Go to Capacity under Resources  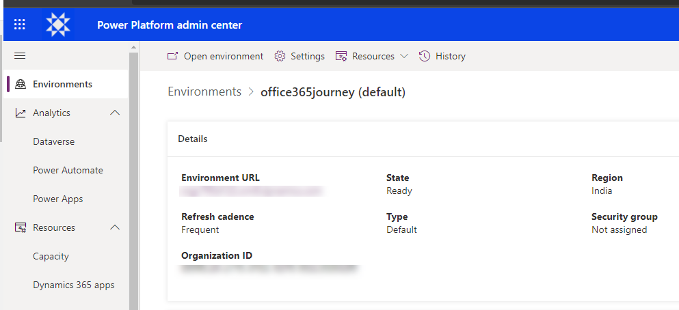coord(51,256)
